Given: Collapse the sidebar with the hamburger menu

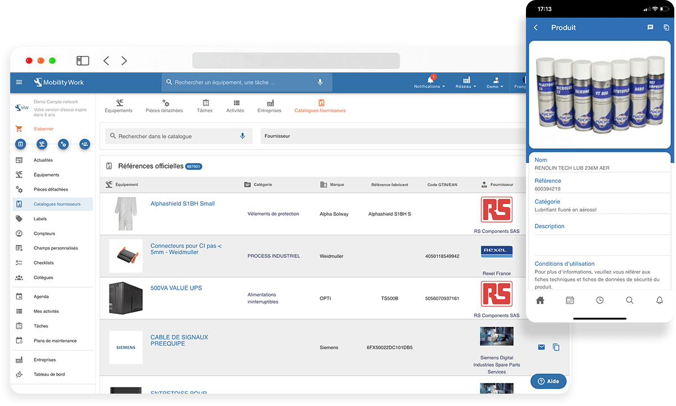Looking at the screenshot, I should pos(19,81).
